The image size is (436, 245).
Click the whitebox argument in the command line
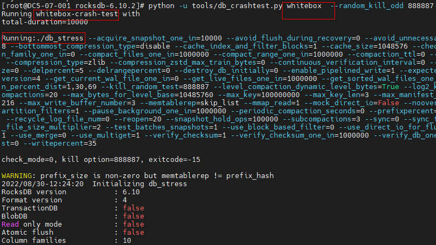click(304, 6)
